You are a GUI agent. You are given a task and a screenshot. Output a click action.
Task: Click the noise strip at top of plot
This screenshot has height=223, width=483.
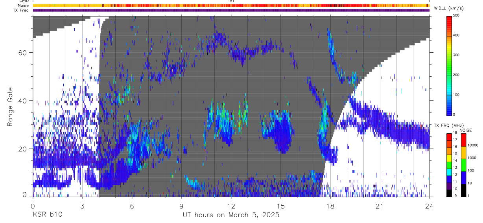click(x=231, y=6)
